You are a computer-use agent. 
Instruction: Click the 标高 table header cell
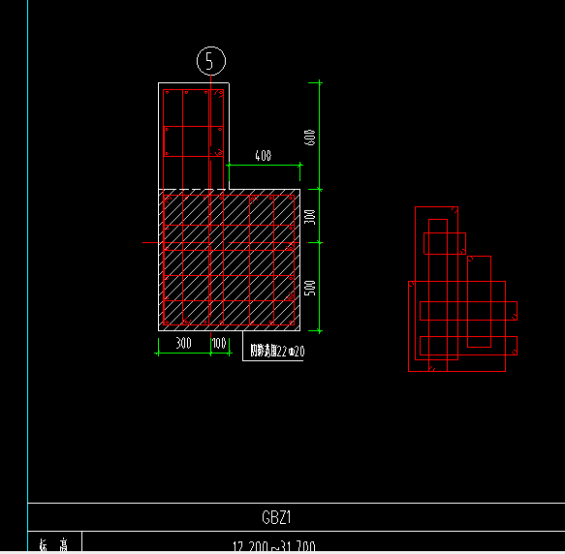coord(54,543)
